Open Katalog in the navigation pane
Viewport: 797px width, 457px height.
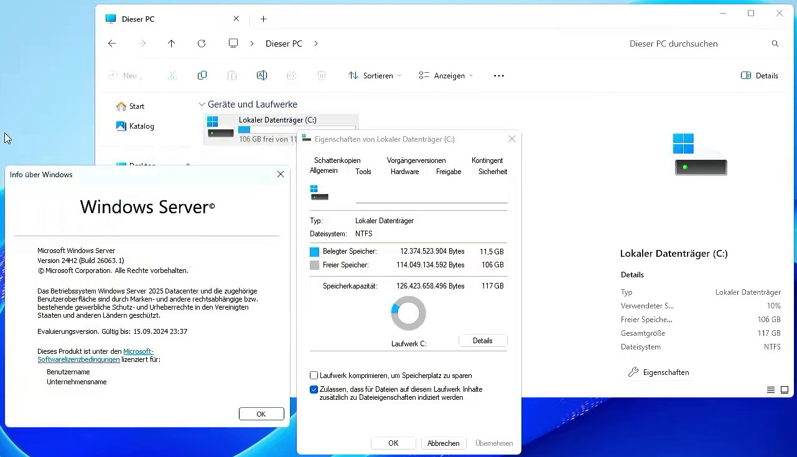[135, 126]
